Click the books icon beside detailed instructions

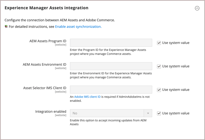(6, 27)
